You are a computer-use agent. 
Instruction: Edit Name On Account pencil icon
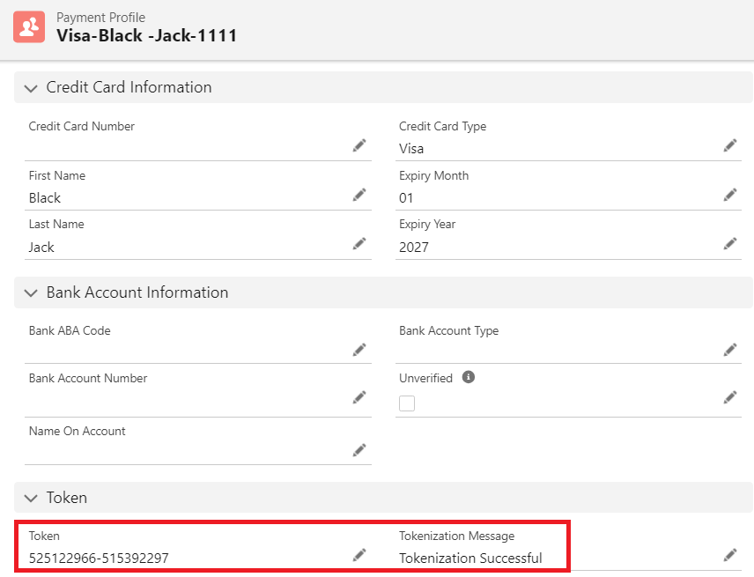coord(359,450)
